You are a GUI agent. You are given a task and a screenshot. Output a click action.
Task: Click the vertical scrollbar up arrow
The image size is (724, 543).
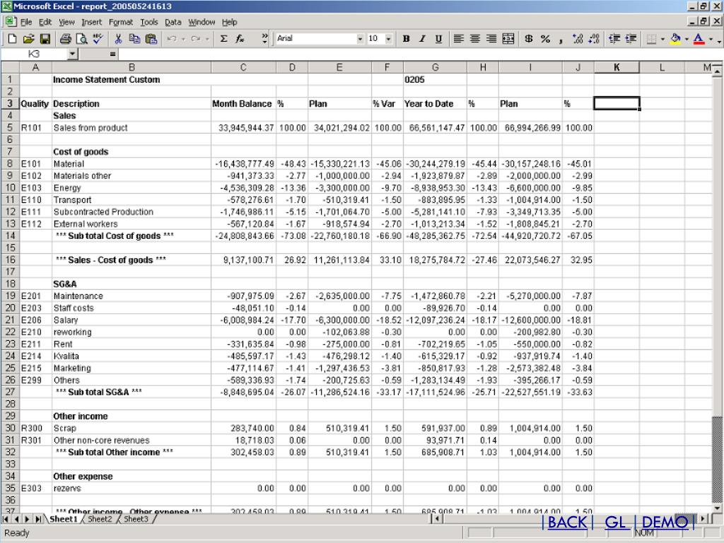tap(717, 70)
